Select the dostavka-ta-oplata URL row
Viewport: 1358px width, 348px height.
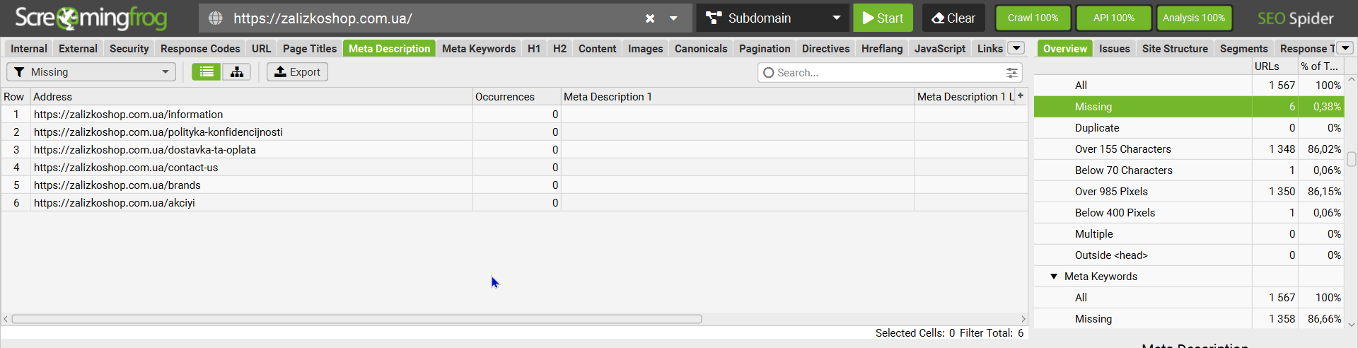click(514, 150)
